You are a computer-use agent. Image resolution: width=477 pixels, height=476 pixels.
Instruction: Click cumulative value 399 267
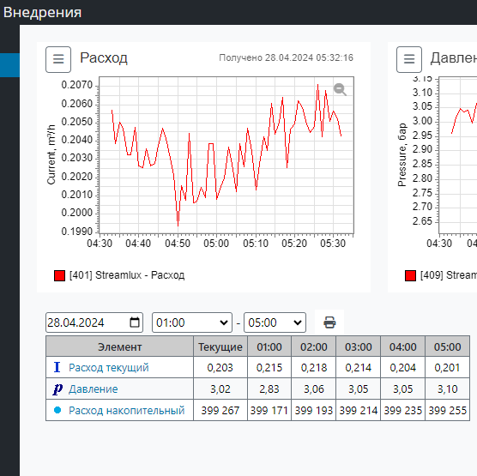[x=220, y=411]
